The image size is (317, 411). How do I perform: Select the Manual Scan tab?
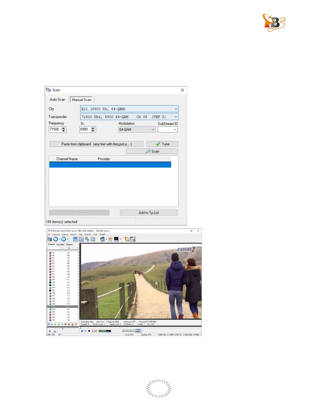[82, 100]
